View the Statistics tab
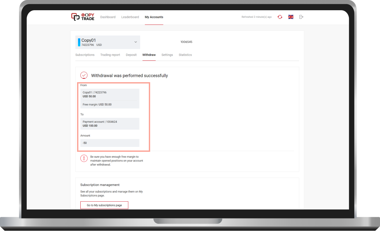The image size is (380, 231). point(185,55)
